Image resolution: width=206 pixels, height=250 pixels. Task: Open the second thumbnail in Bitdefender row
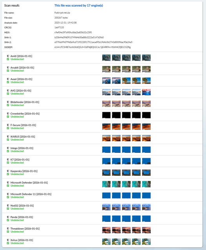(x=116, y=104)
